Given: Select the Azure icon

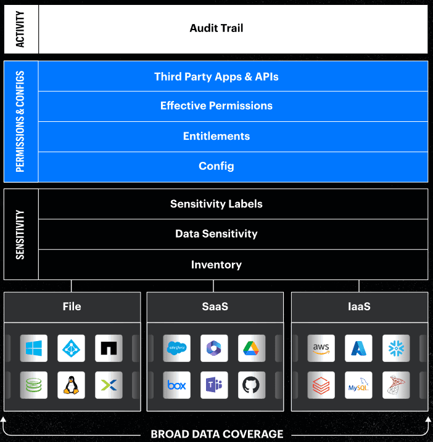Looking at the screenshot, I should click(358, 348).
